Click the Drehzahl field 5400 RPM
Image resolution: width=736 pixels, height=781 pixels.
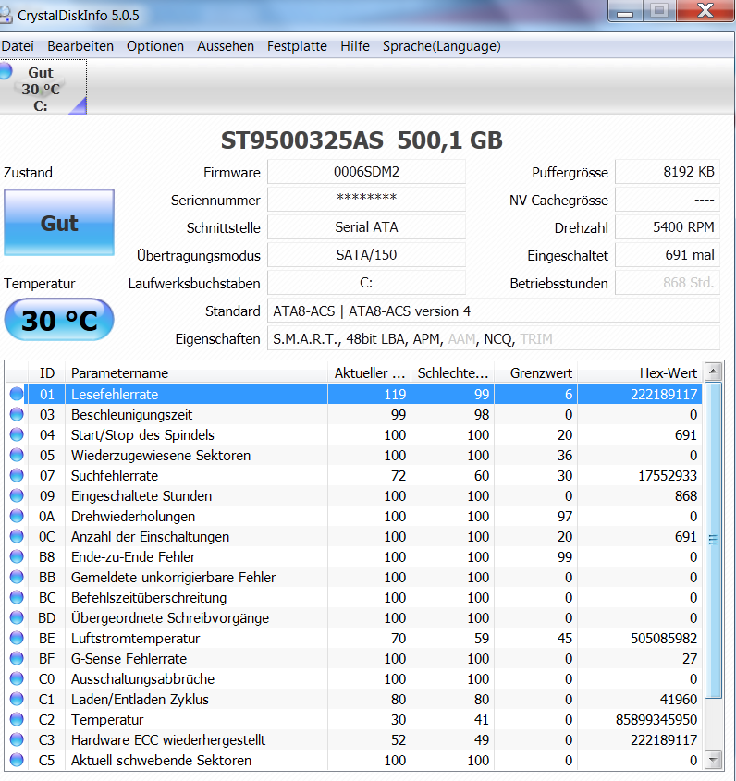click(x=668, y=227)
